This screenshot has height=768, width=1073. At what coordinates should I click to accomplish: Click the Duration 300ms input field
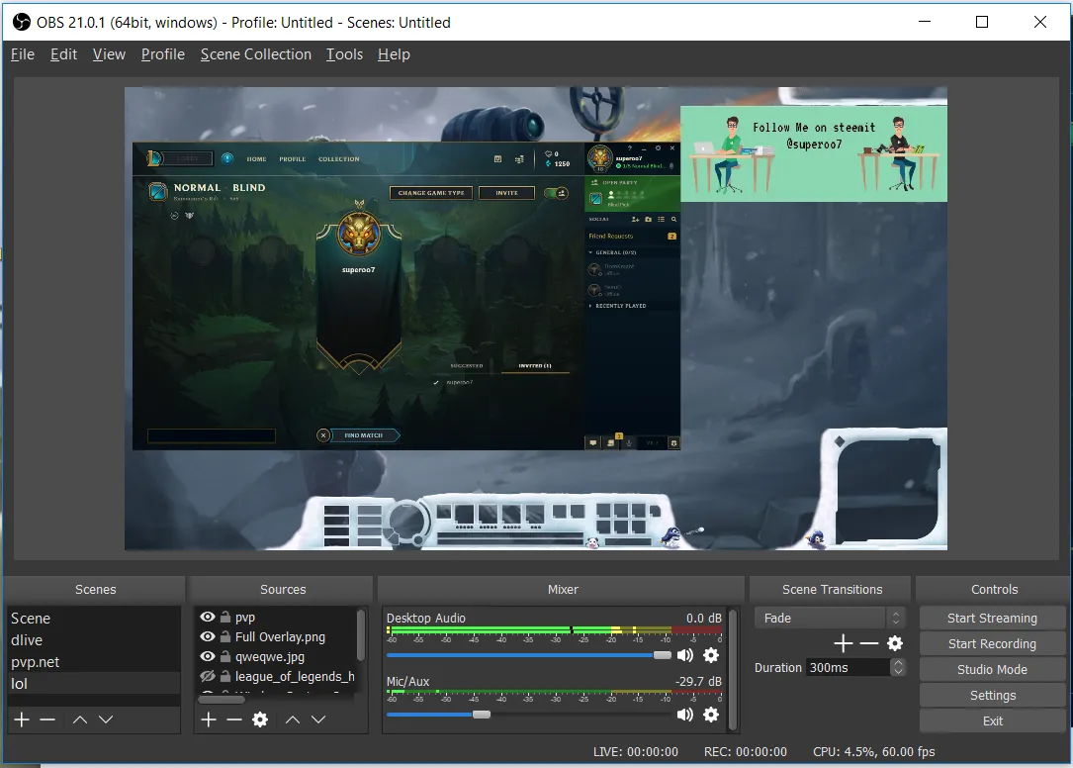849,667
